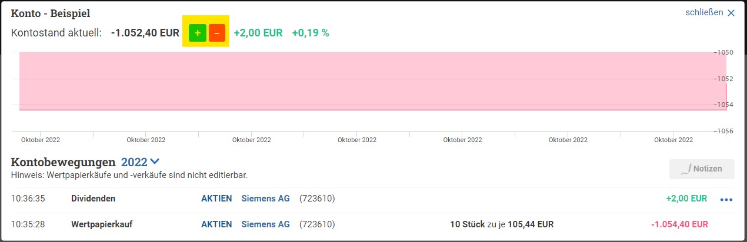Viewport: 747px width, 242px height.
Task: Open three-dot menu for Dividenden entry
Action: (x=726, y=199)
